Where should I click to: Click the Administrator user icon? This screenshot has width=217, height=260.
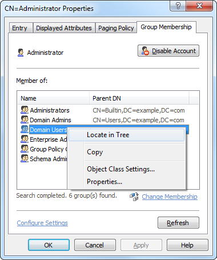(x=21, y=53)
